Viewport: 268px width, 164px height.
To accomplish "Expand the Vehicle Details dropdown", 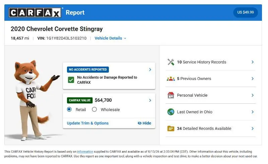I will coord(111,38).
